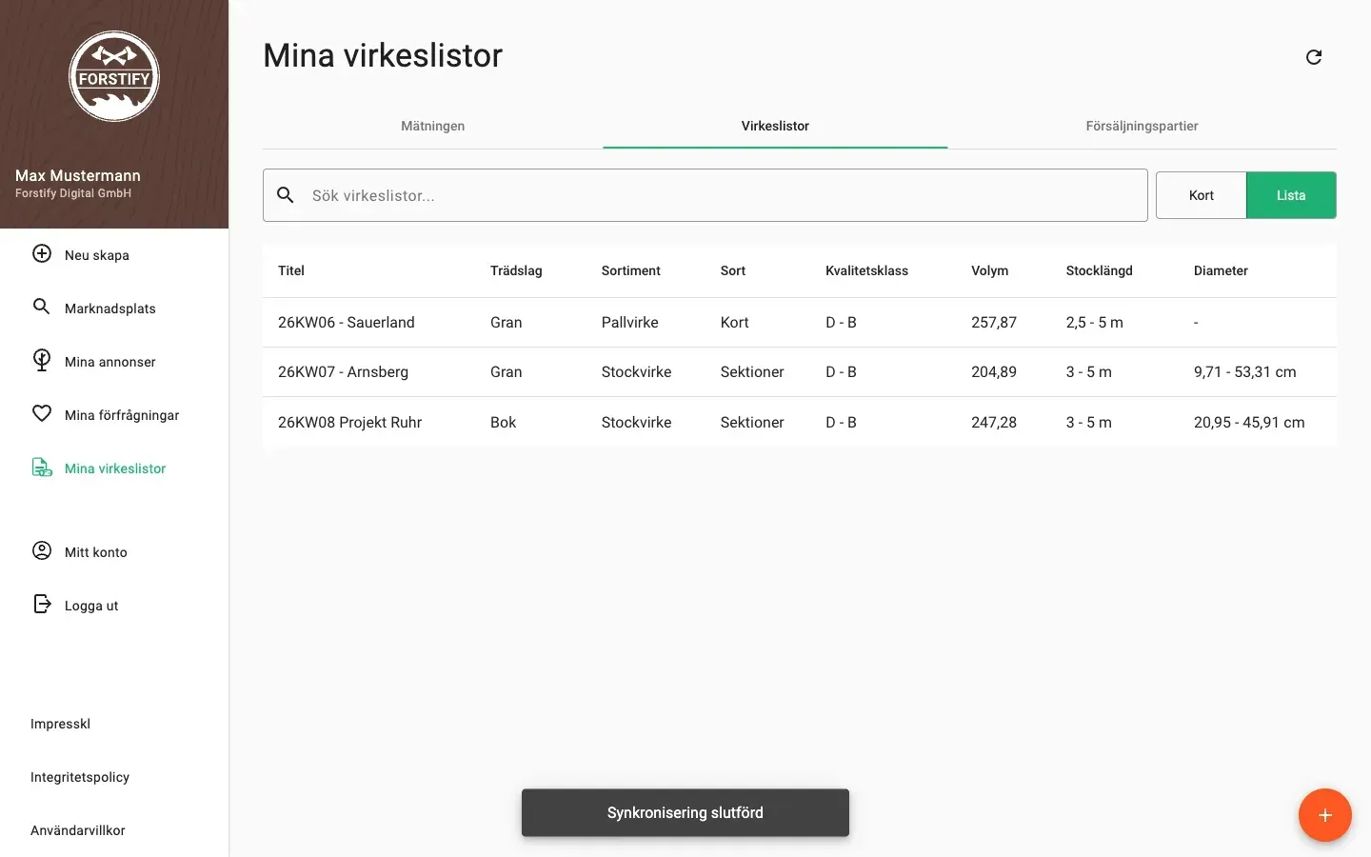Select the Virkeslistor tab
This screenshot has height=857, width=1371.
coord(775,126)
